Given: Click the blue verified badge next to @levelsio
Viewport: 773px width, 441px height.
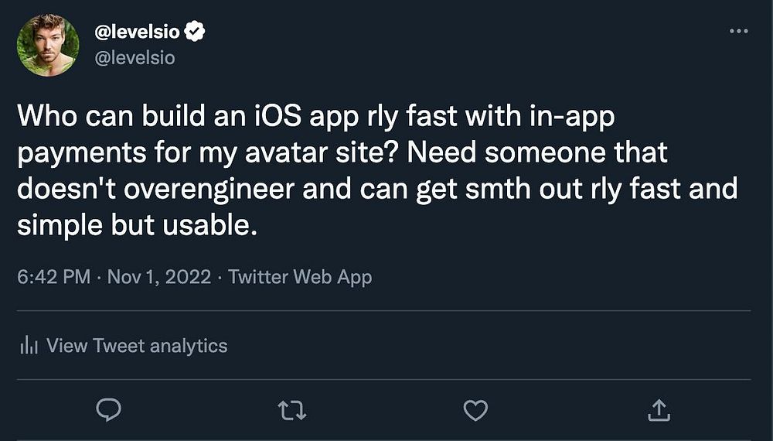Looking at the screenshot, I should pyautogui.click(x=196, y=32).
